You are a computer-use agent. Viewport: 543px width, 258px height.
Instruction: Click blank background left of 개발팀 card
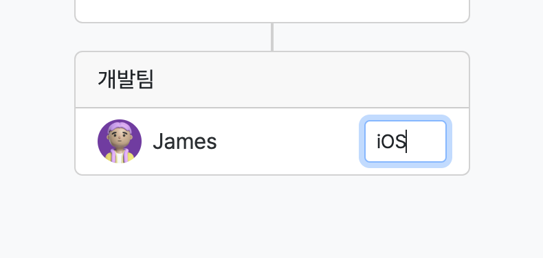click(x=37, y=113)
